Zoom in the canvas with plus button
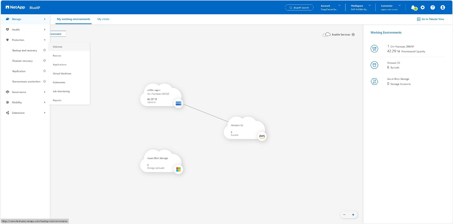 point(353,214)
